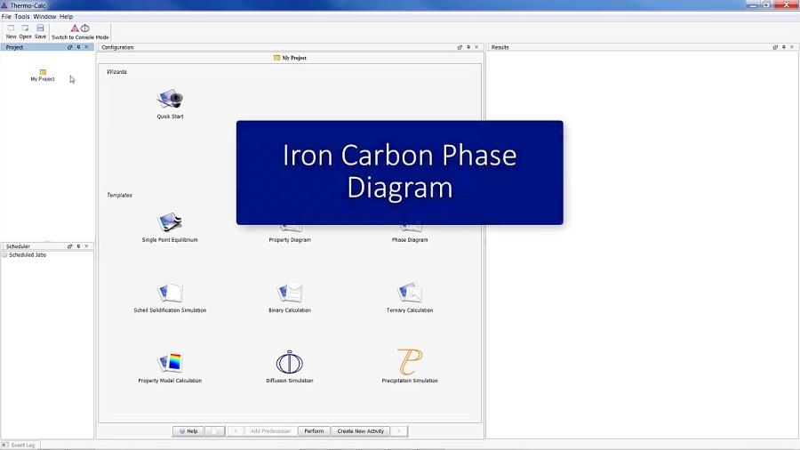
Task: Open the File menu
Action: coord(6,16)
